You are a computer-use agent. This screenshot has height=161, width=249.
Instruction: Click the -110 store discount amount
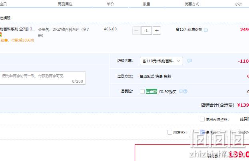[x=243, y=61]
